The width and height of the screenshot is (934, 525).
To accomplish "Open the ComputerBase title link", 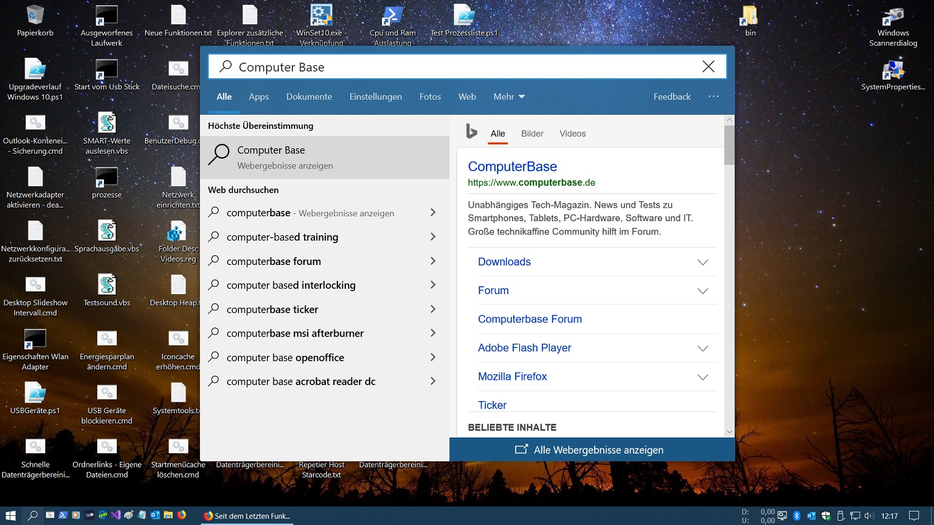I will 512,166.
